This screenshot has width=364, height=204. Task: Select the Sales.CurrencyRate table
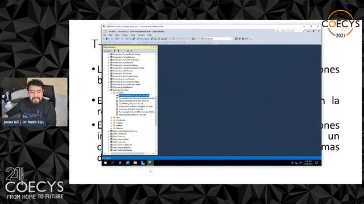(121, 139)
